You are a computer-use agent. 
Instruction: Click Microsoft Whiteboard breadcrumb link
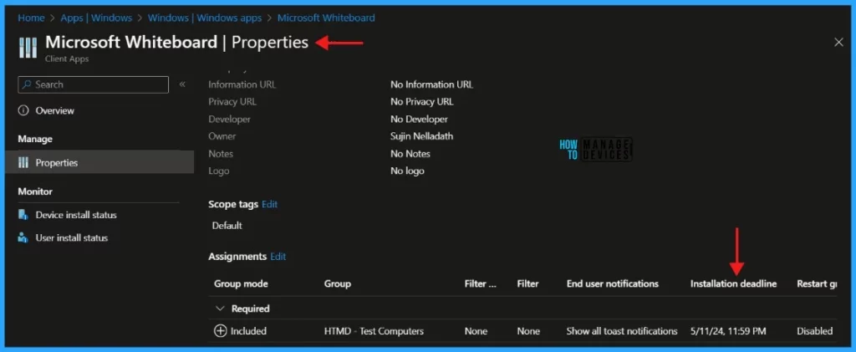[326, 18]
